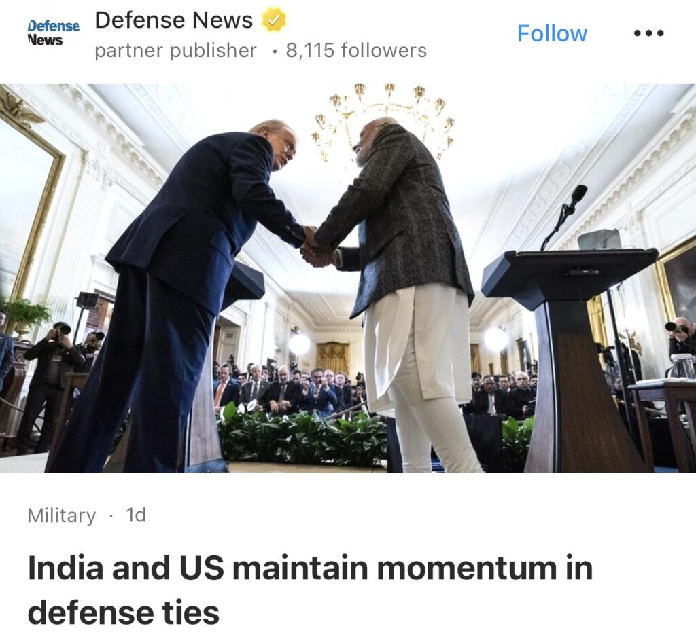Follow the Defense News publisher
The height and width of the screenshot is (641, 696).
[552, 33]
